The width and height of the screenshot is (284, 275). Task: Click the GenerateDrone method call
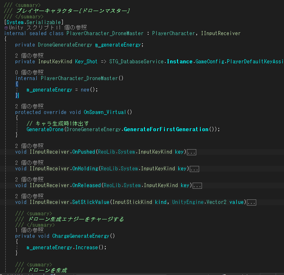tap(45, 130)
